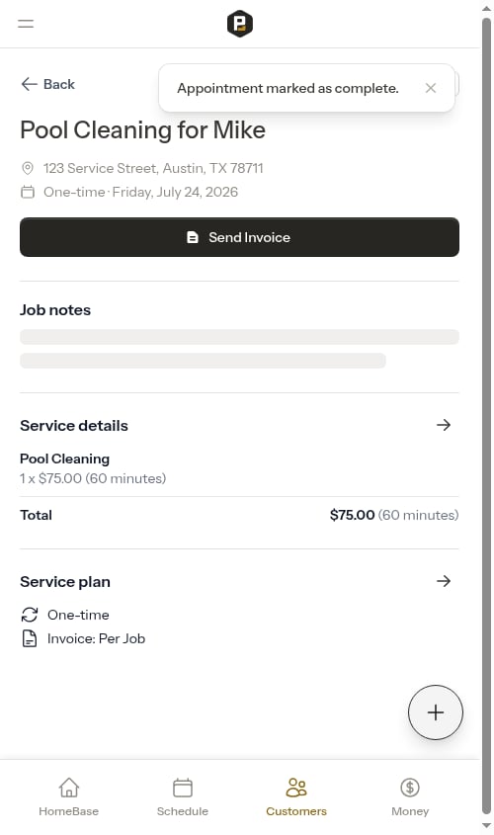
Task: Go back using the Back arrow
Action: pyautogui.click(x=47, y=84)
